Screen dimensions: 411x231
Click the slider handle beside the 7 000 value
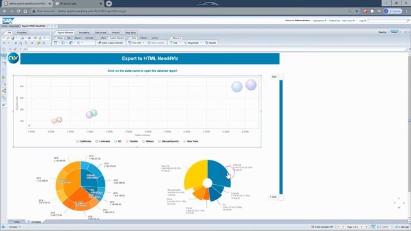[281, 197]
